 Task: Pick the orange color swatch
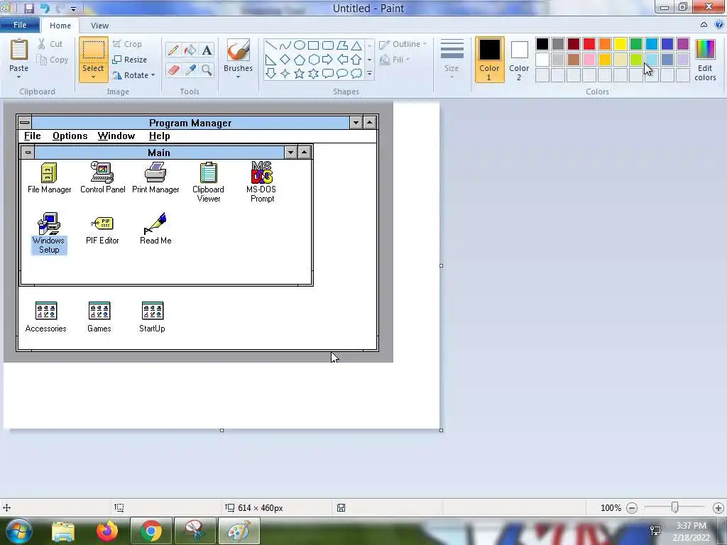tap(605, 44)
